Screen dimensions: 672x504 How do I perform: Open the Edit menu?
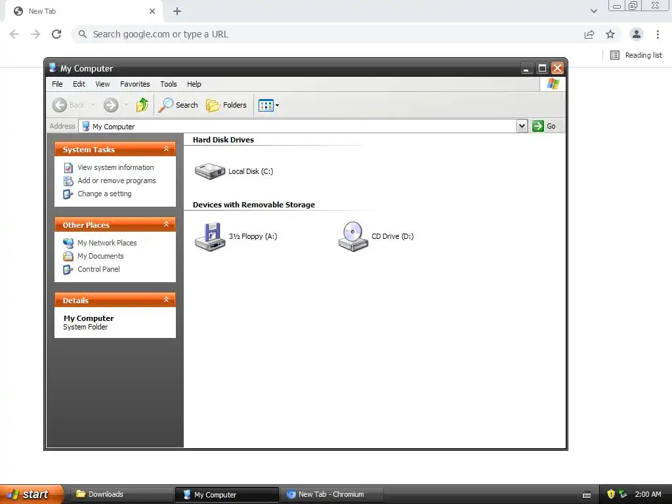click(79, 84)
